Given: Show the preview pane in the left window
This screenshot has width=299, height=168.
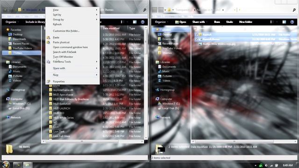Looking at the screenshot, I should [x=135, y=22].
